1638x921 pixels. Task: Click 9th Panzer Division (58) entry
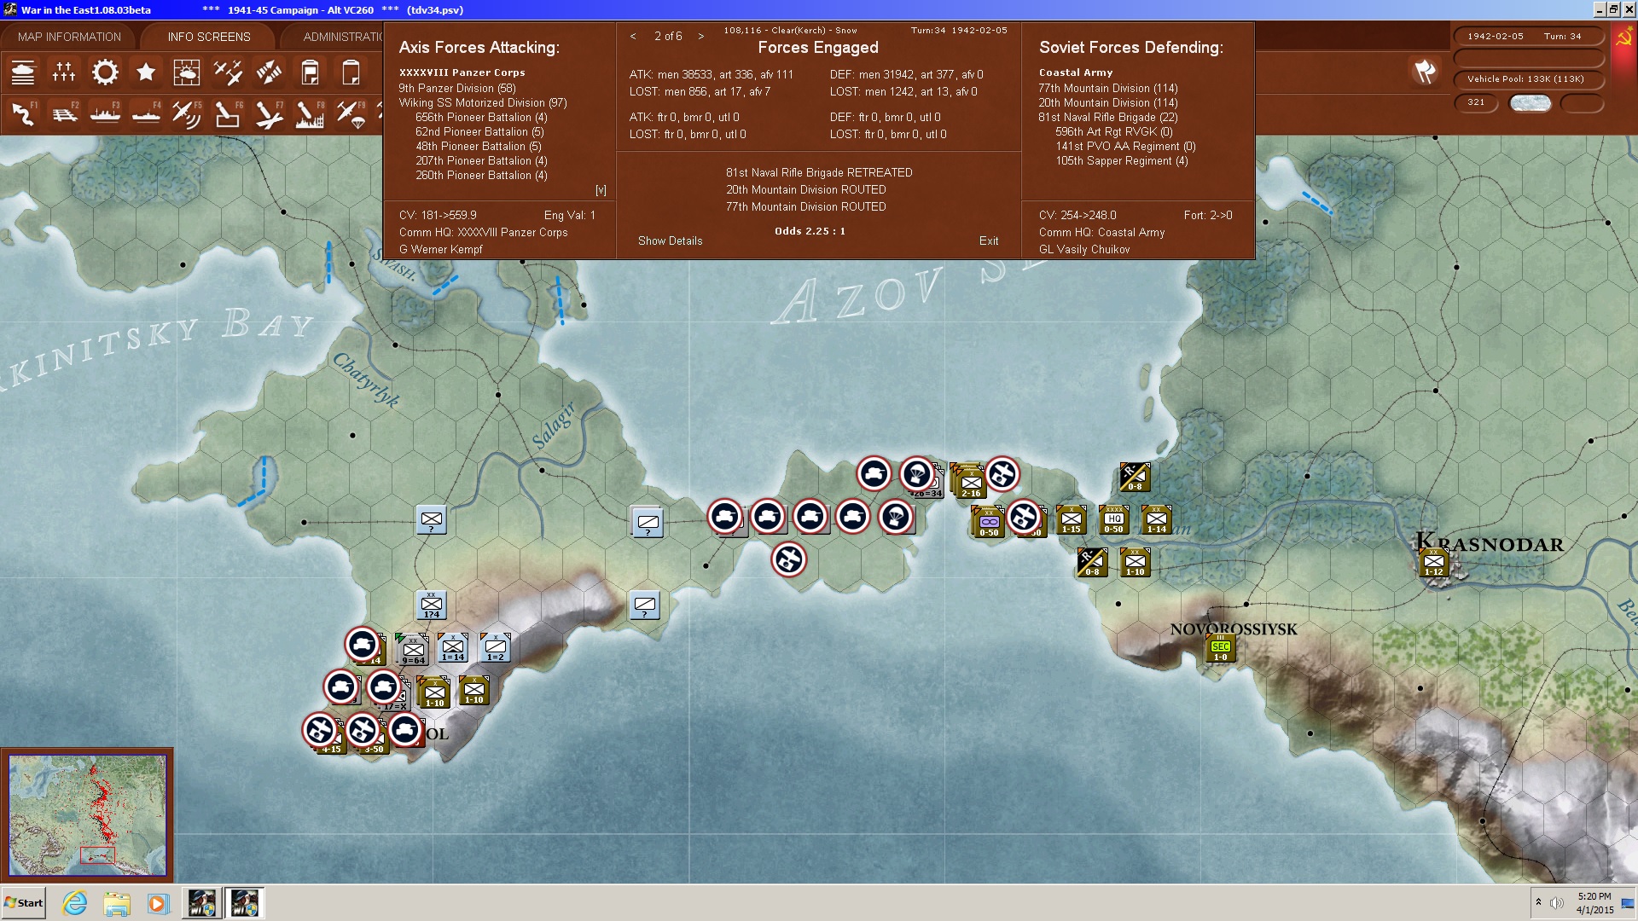457,88
